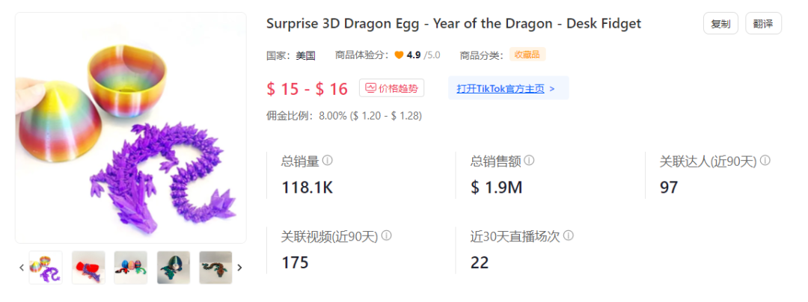Click the info icon beside 近30天直播场次
Image resolution: width=808 pixels, height=302 pixels.
(569, 235)
